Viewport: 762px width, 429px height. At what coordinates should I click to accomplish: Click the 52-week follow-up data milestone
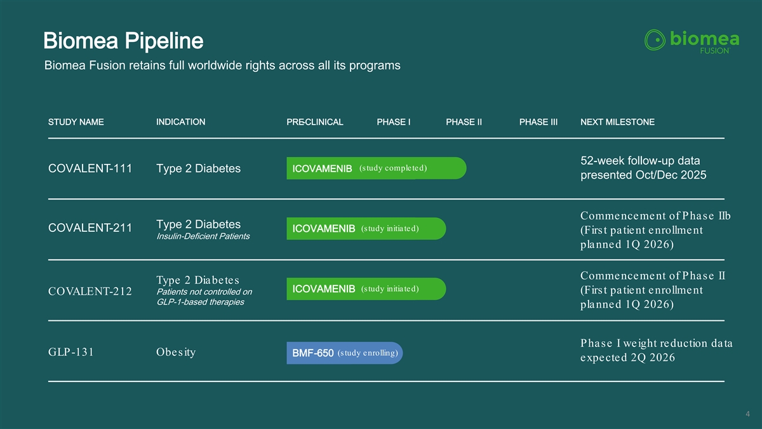point(643,168)
